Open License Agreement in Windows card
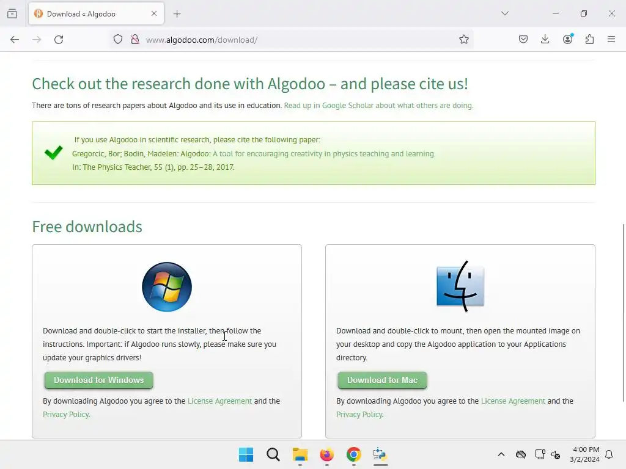The image size is (626, 469). (x=219, y=401)
